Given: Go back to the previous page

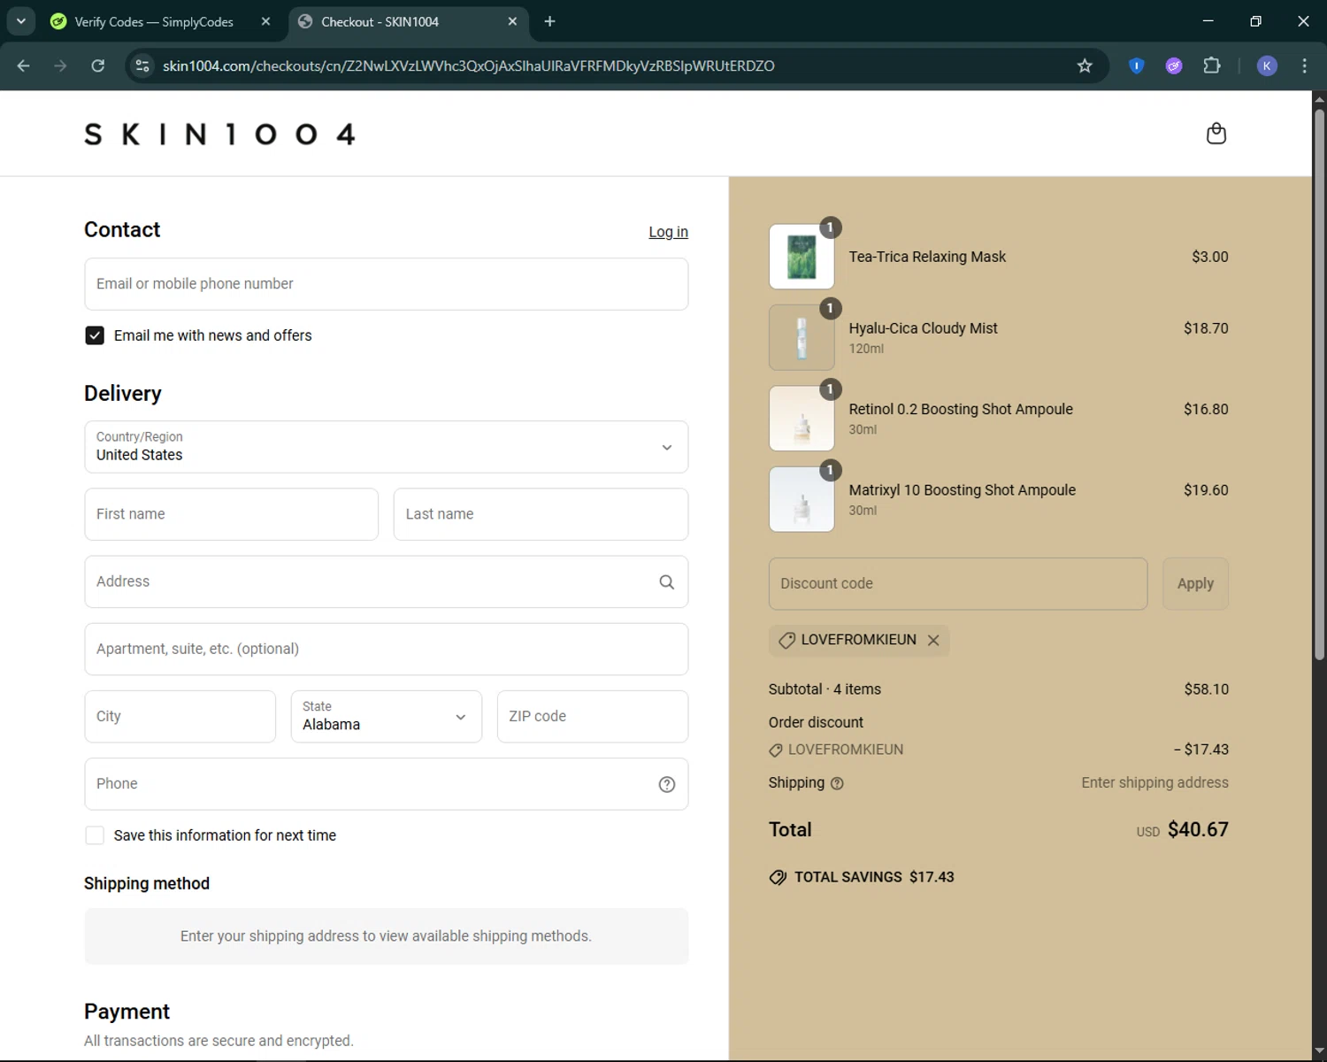Looking at the screenshot, I should coord(24,65).
